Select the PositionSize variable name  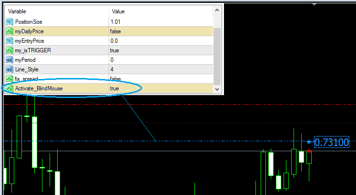29,22
